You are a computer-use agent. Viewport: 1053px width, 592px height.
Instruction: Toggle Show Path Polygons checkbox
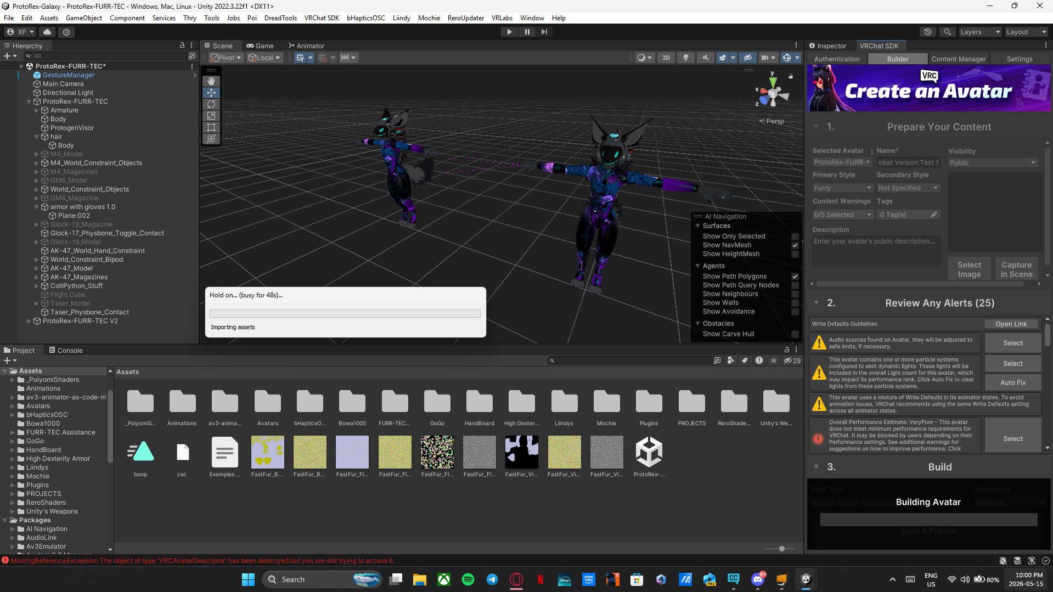795,277
